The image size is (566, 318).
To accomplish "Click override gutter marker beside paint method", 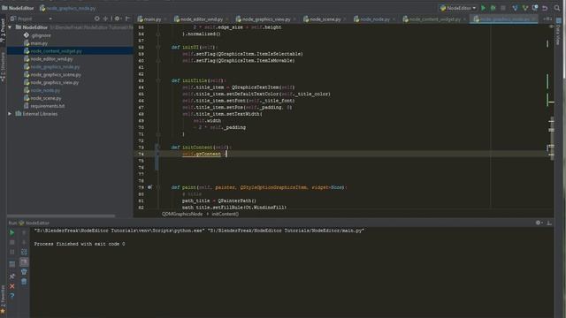I will (x=149, y=187).
